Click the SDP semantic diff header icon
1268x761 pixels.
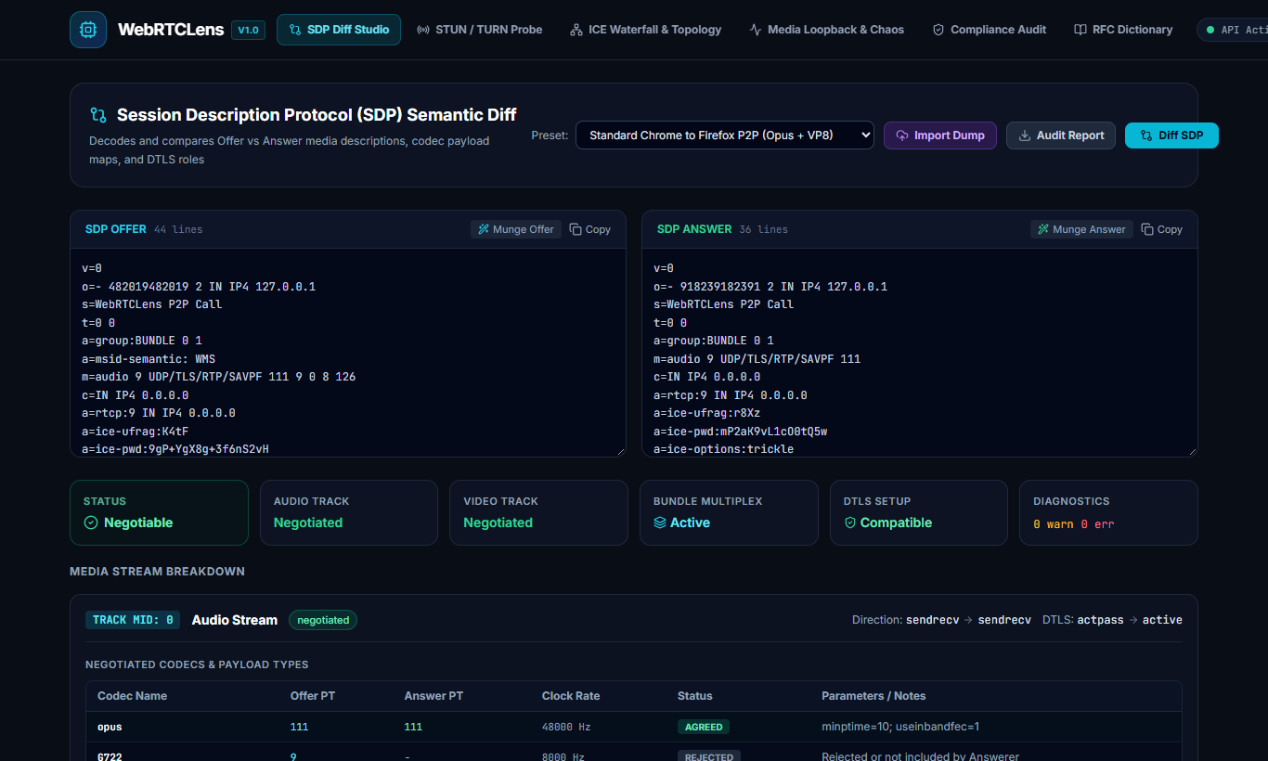click(97, 115)
